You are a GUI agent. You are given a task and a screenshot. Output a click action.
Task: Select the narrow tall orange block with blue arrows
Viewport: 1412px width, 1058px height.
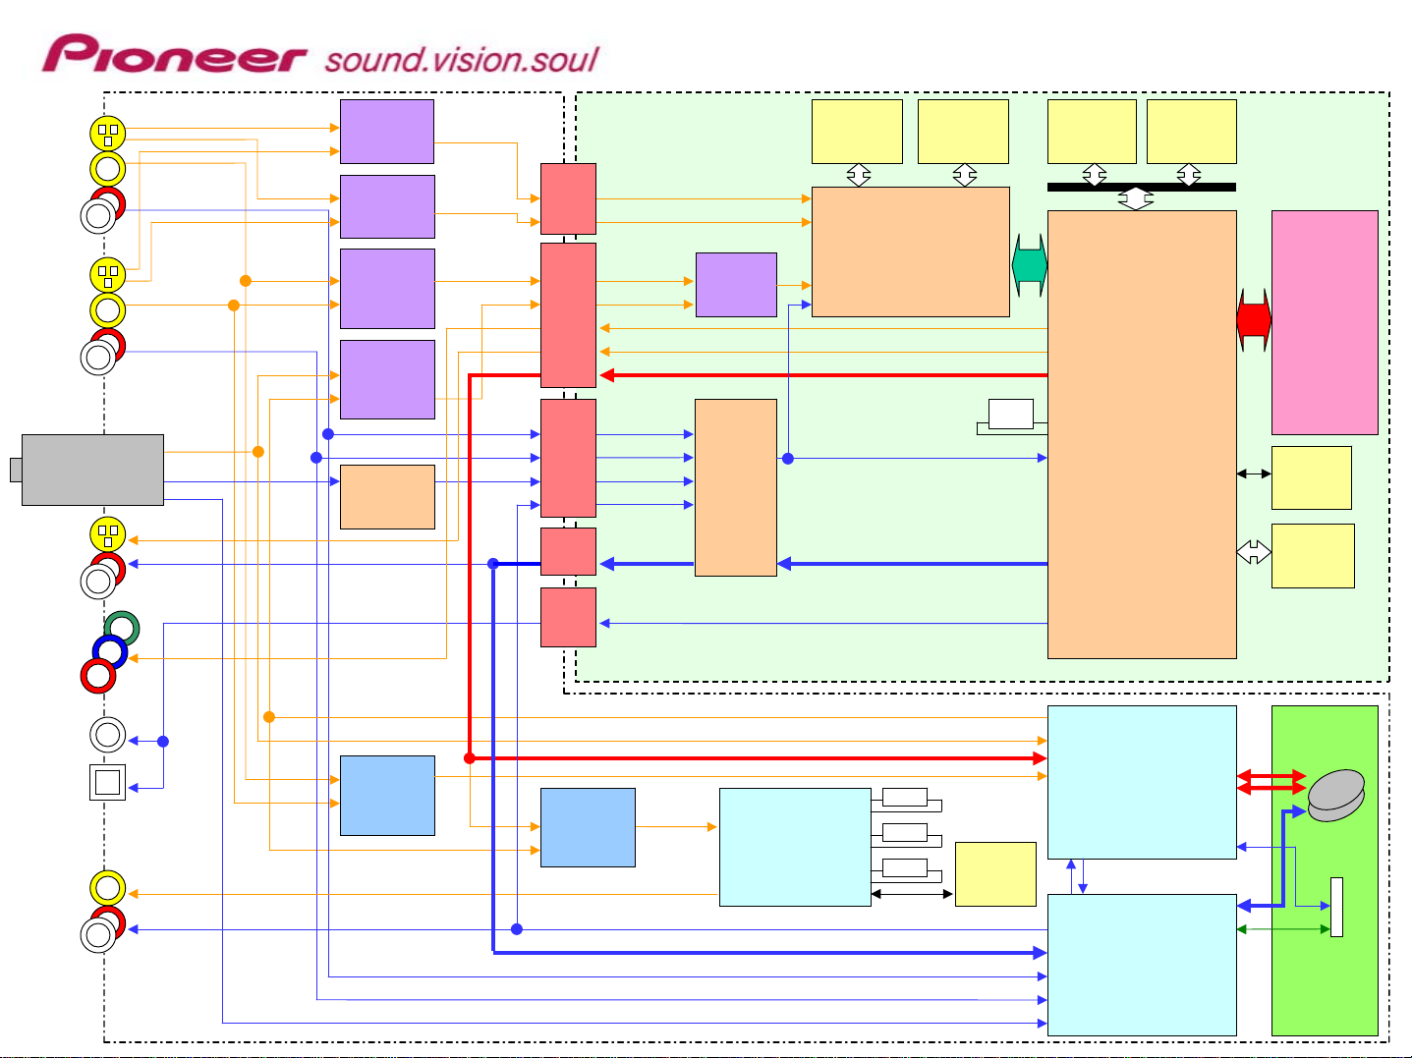(x=736, y=487)
